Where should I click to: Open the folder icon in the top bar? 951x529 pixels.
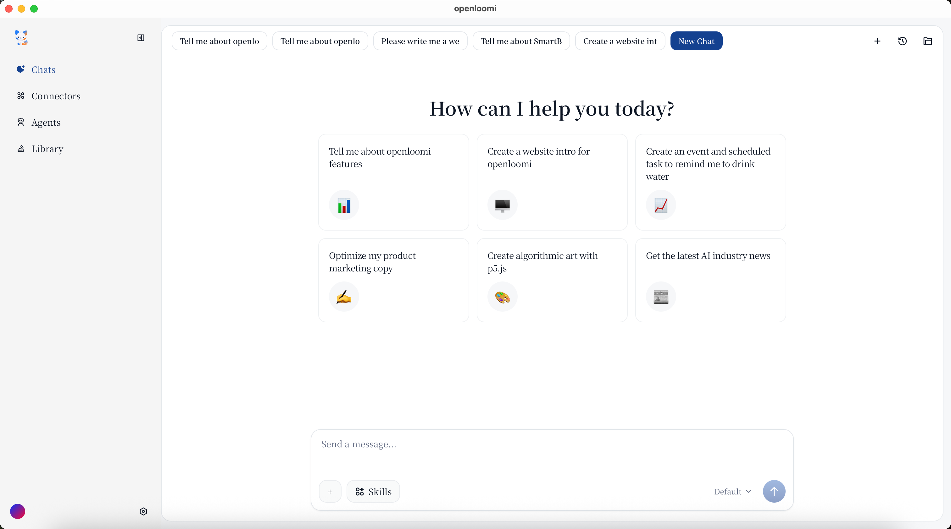pyautogui.click(x=927, y=41)
